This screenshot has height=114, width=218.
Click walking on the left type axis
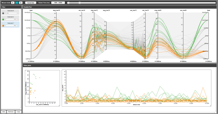pos(28,59)
